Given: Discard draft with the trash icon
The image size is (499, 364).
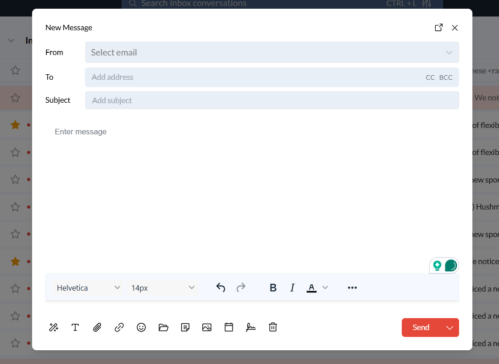Looking at the screenshot, I should pos(273,327).
